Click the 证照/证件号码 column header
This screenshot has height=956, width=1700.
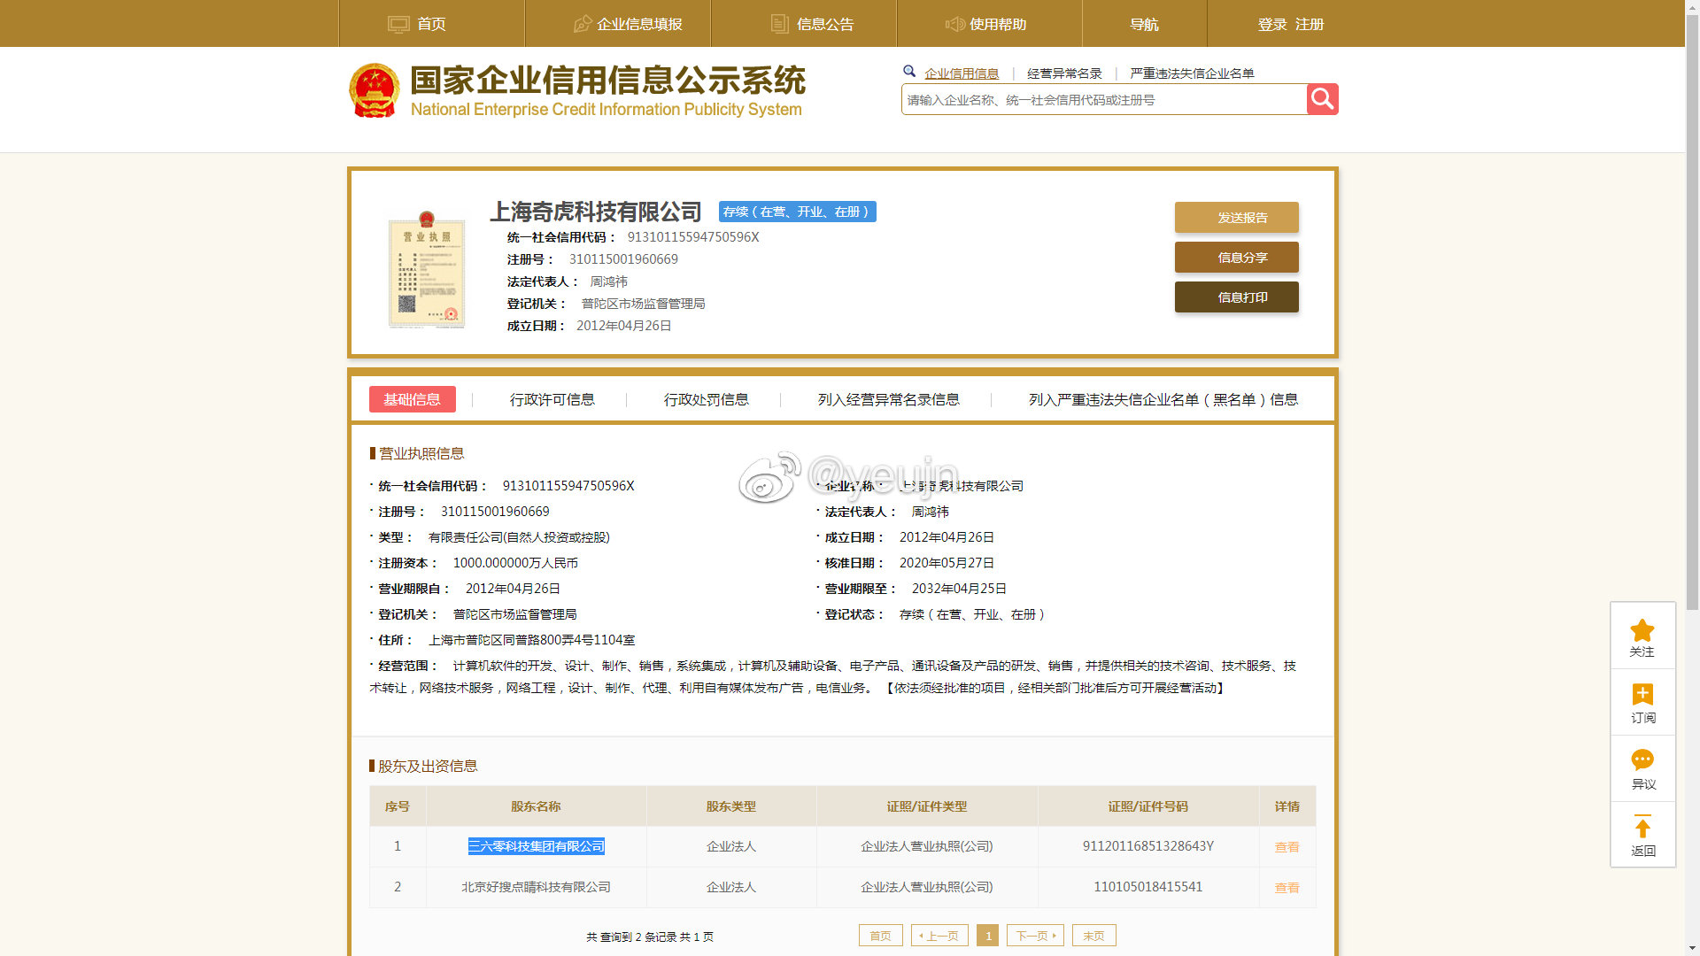click(x=1148, y=806)
